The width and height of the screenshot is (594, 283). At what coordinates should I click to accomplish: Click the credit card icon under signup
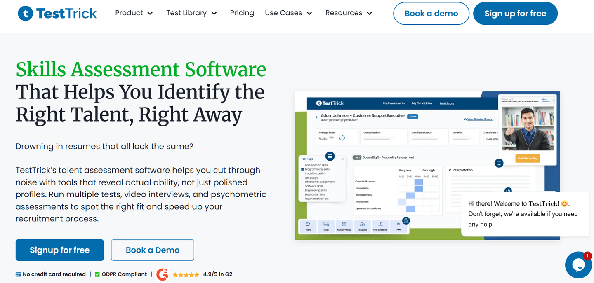(x=18, y=274)
